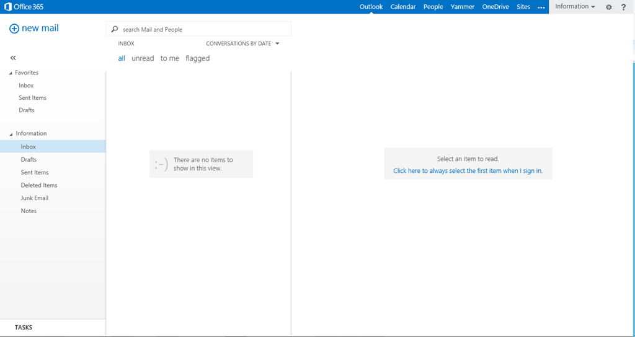Switch to the Calendar tab

(x=403, y=7)
